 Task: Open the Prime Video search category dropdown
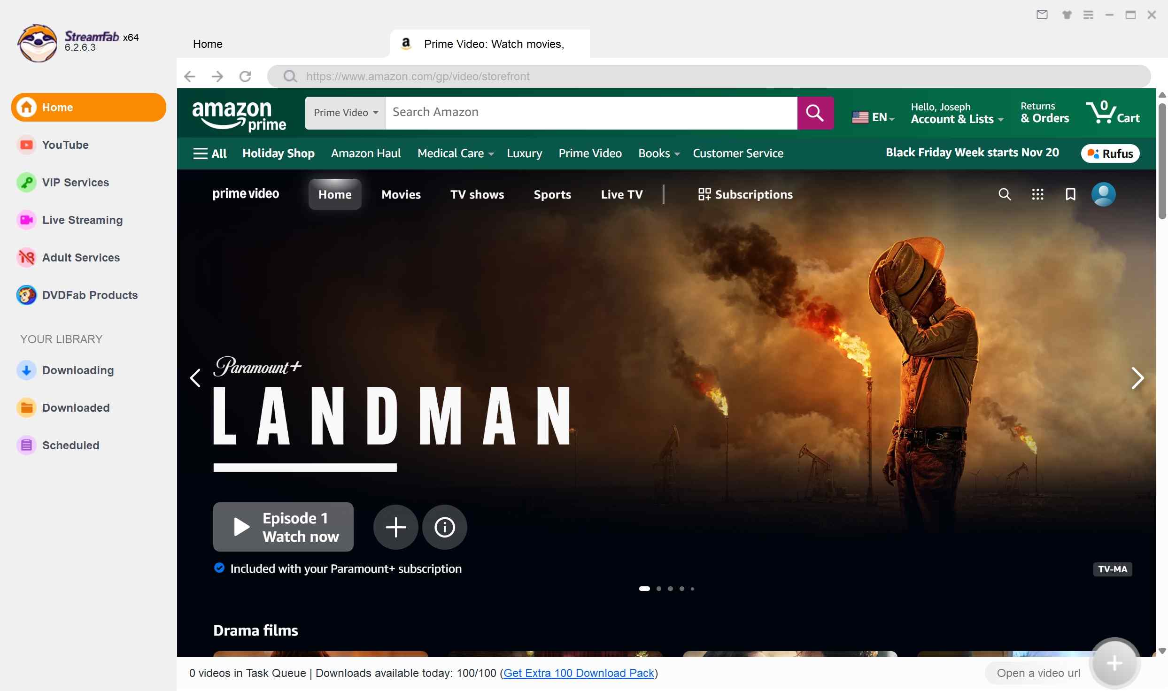point(345,113)
